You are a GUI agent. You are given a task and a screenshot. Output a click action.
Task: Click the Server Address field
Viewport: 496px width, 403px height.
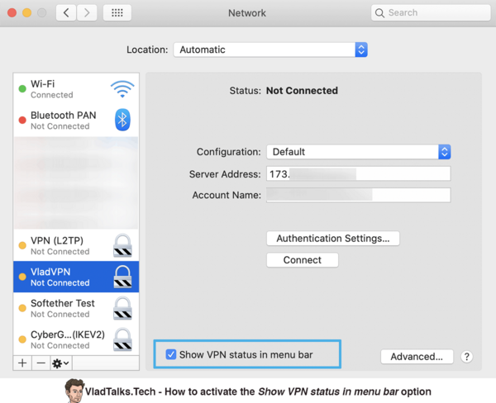359,174
